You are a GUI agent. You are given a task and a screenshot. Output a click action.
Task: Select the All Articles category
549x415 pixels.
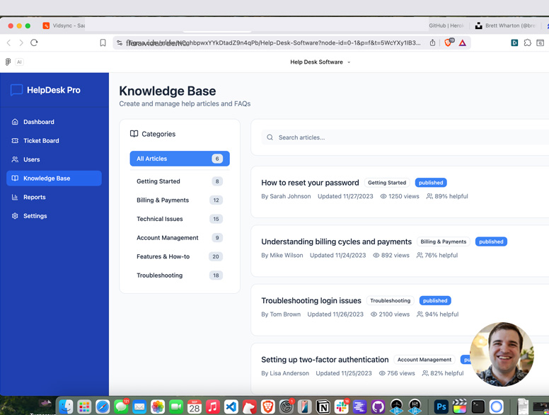pyautogui.click(x=179, y=159)
